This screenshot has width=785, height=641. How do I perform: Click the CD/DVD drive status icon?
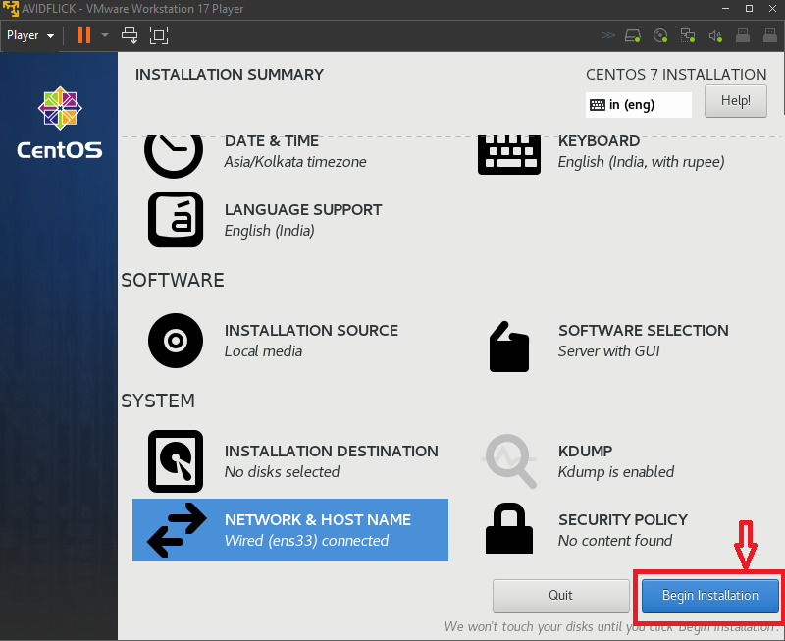(660, 36)
